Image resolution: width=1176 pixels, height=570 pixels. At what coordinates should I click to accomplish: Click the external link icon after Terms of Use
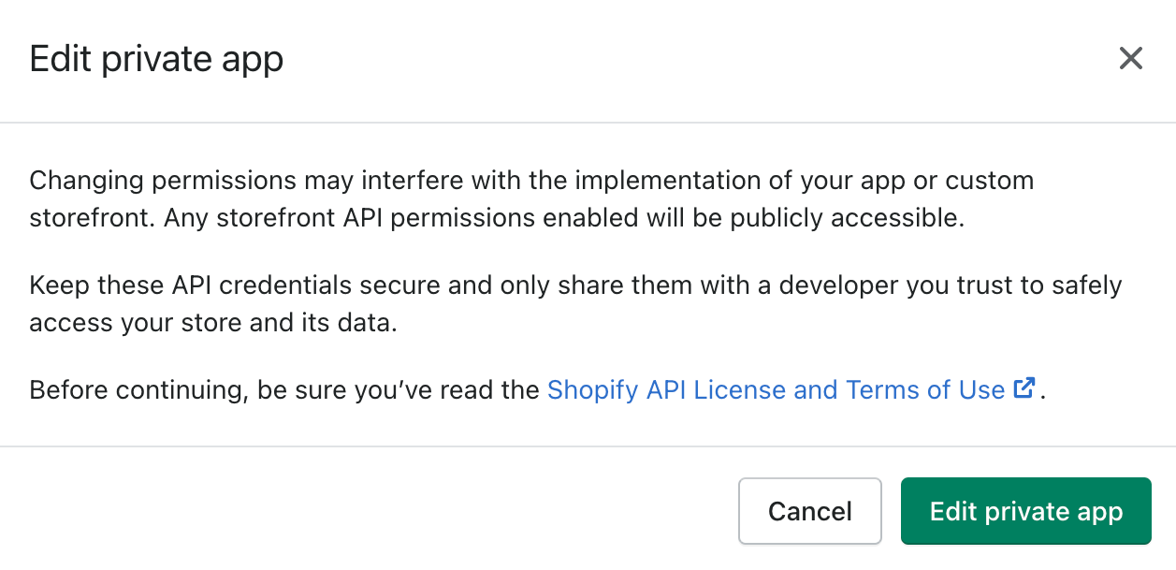[1025, 388]
